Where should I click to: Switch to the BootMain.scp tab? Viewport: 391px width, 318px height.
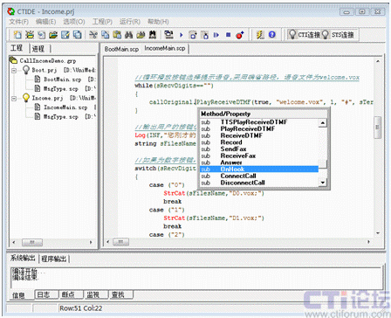121,49
